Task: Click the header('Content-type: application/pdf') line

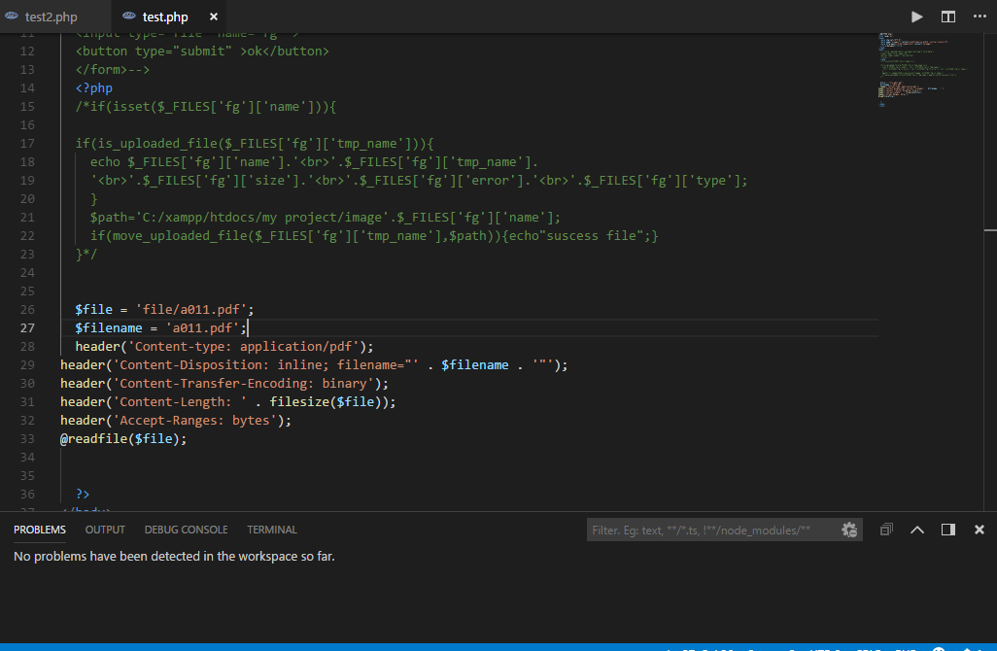Action: click(224, 347)
